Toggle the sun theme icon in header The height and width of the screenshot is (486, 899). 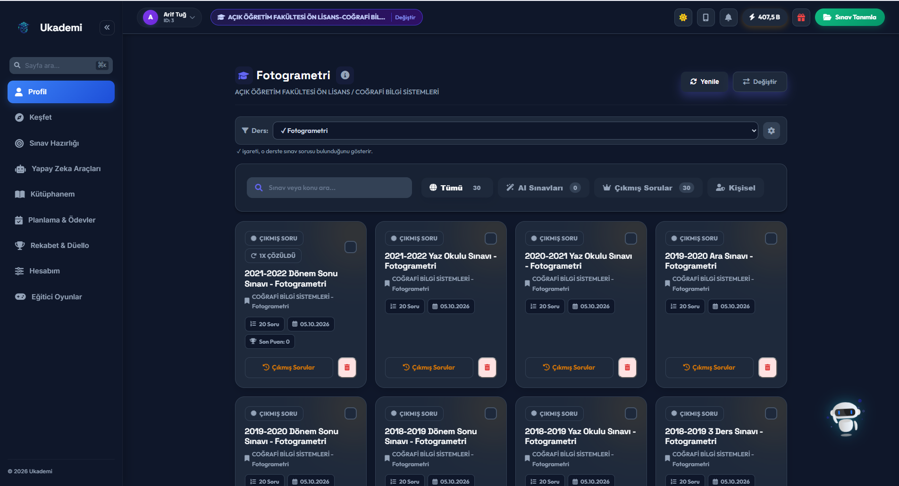(x=683, y=17)
